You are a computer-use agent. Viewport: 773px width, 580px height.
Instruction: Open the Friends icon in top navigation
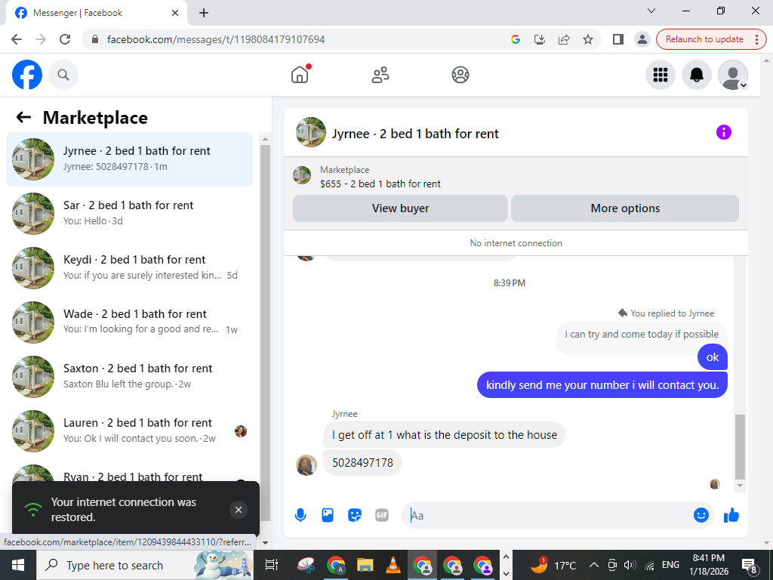click(380, 75)
